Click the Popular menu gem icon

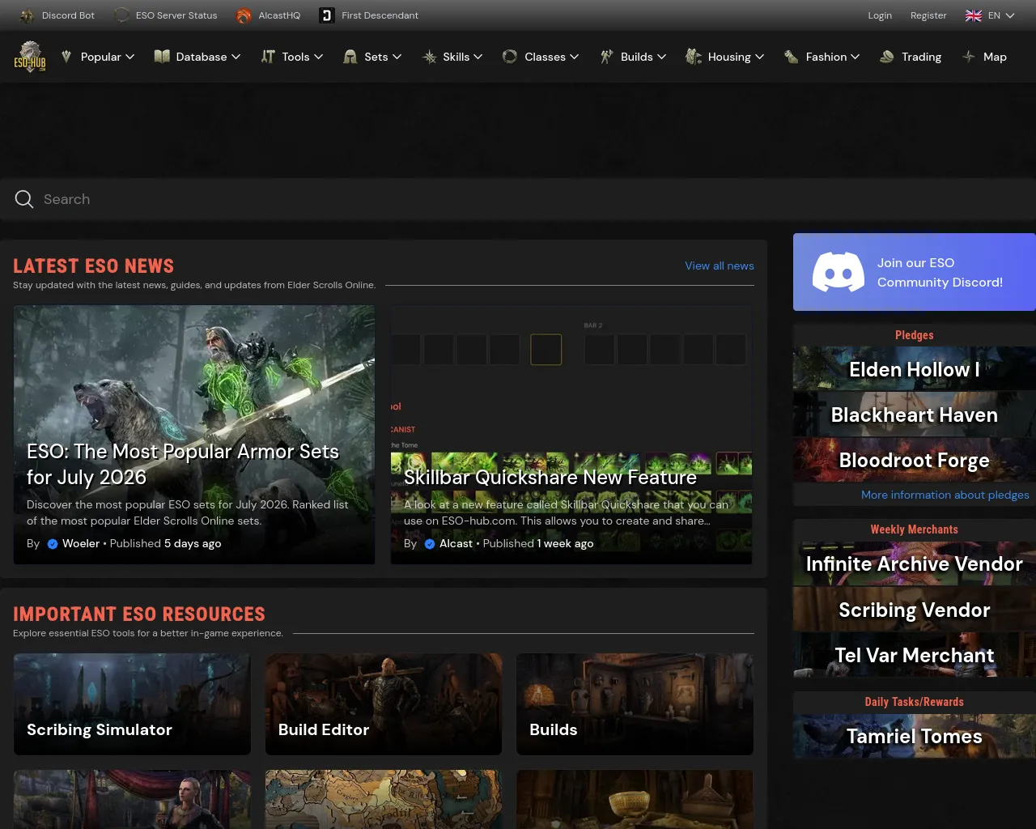66,57
